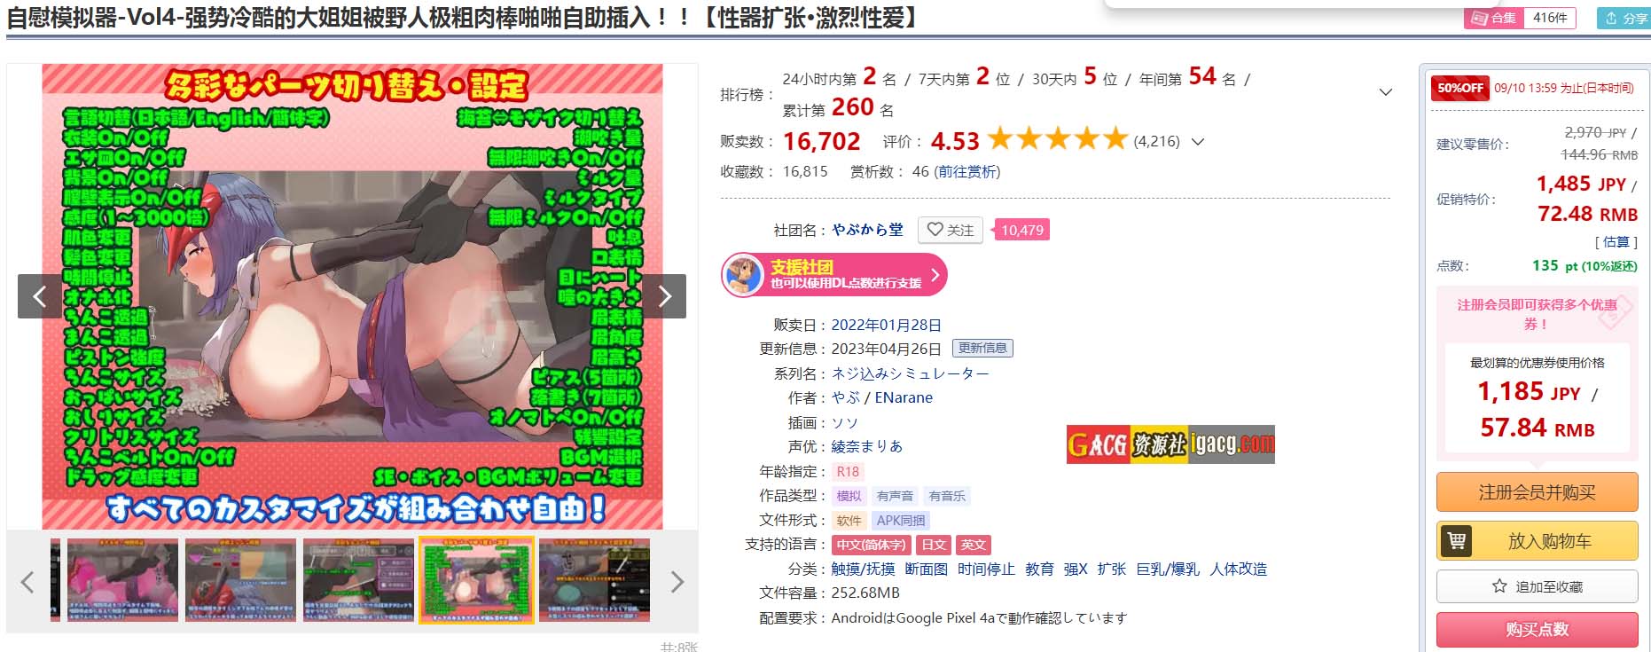The height and width of the screenshot is (652, 1651).
Task: Advance main image with right carousel arrow
Action: (665, 296)
